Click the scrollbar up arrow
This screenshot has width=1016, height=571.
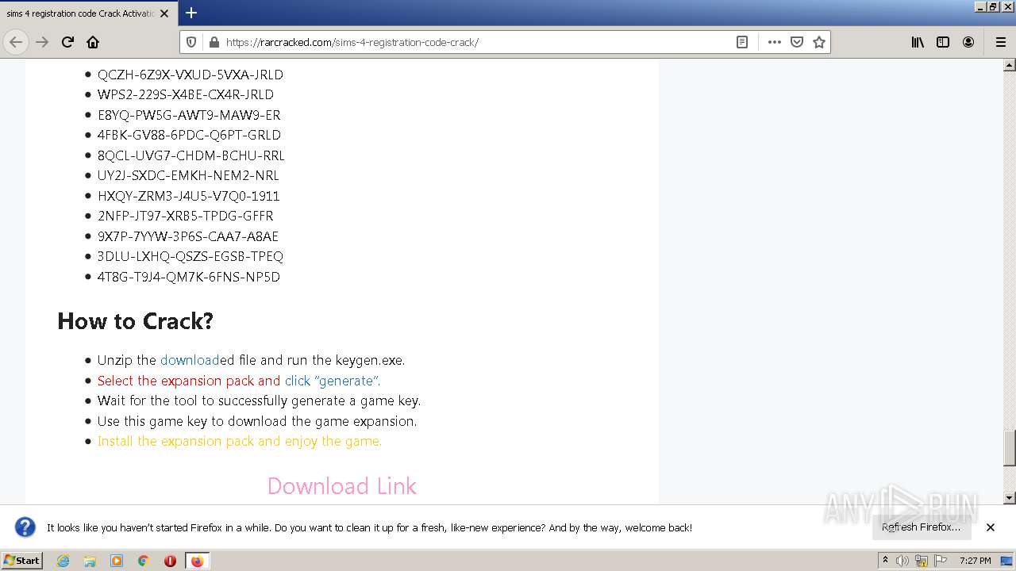pos(1010,65)
